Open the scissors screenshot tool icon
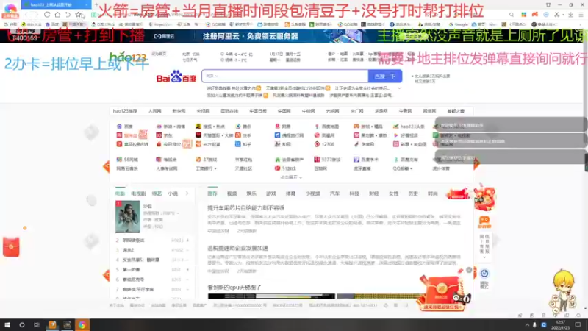Screen dimensions: 588x331 coord(557,15)
